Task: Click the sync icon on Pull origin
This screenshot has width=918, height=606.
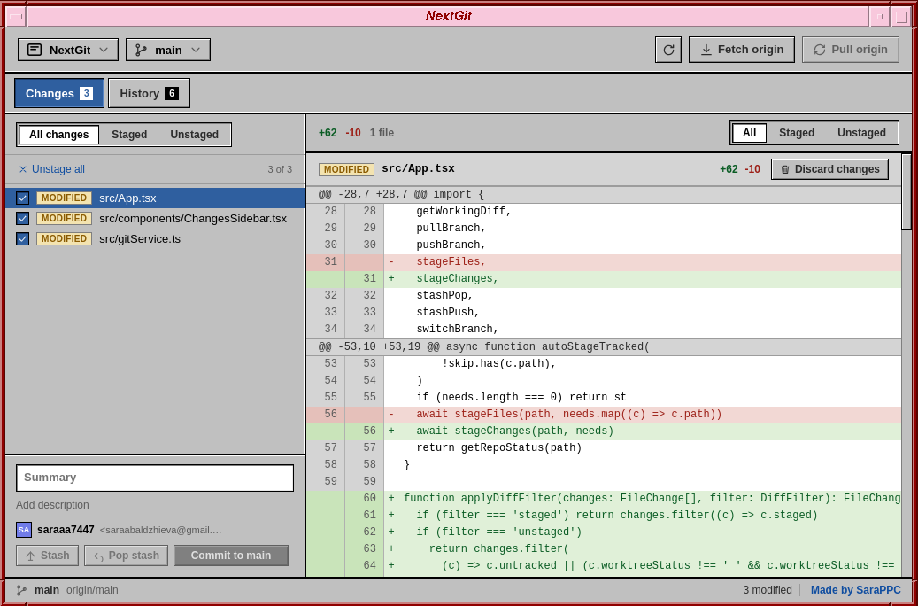Action: (820, 50)
